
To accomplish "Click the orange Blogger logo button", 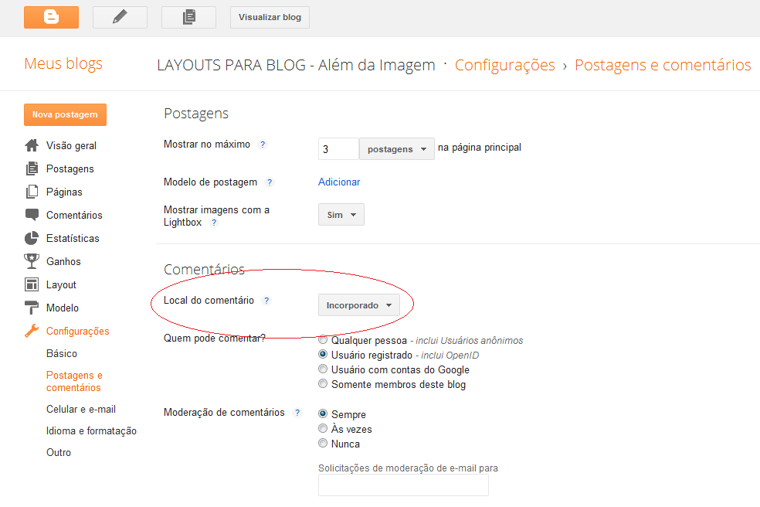I will click(52, 18).
